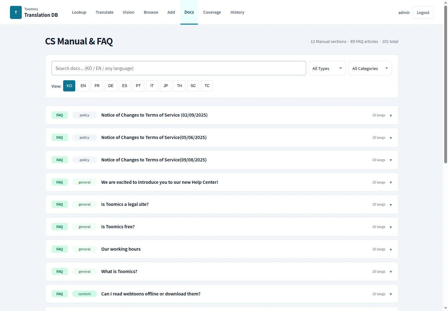Image resolution: width=448 pixels, height=311 pixels.
Task: Expand Terms of Service(05/06/2025) article arrow
Action: (x=391, y=138)
